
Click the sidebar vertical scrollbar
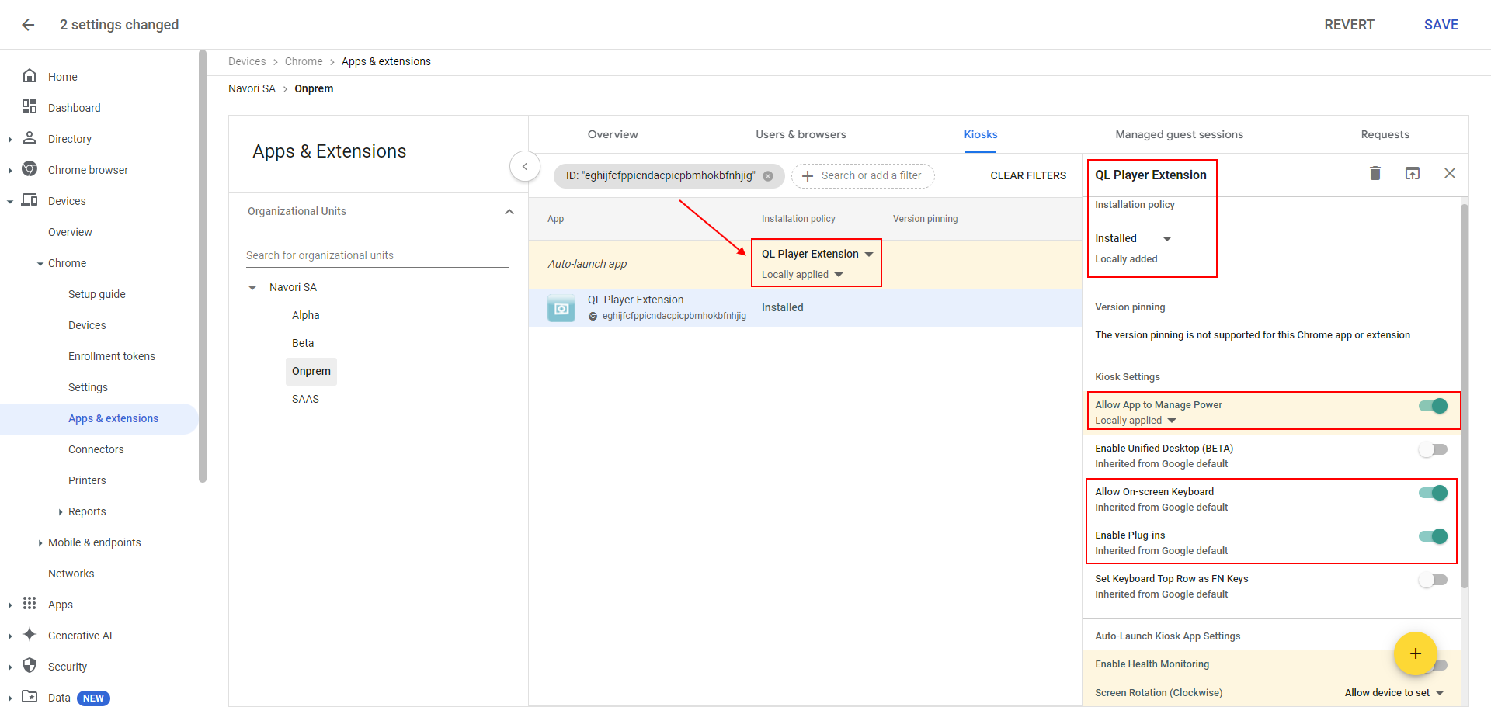pos(203,265)
